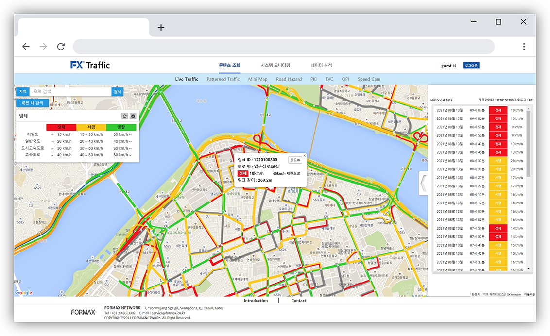Click the legend refresh icon

click(x=124, y=116)
